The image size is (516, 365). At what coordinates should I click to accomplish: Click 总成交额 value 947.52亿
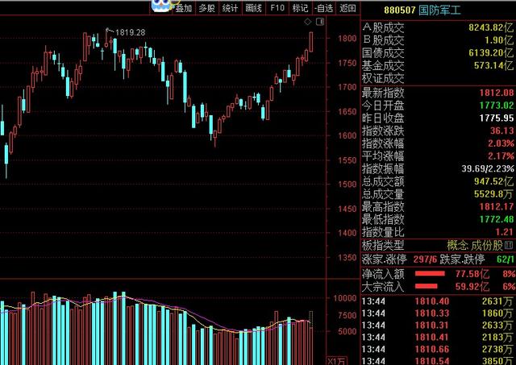click(x=493, y=181)
